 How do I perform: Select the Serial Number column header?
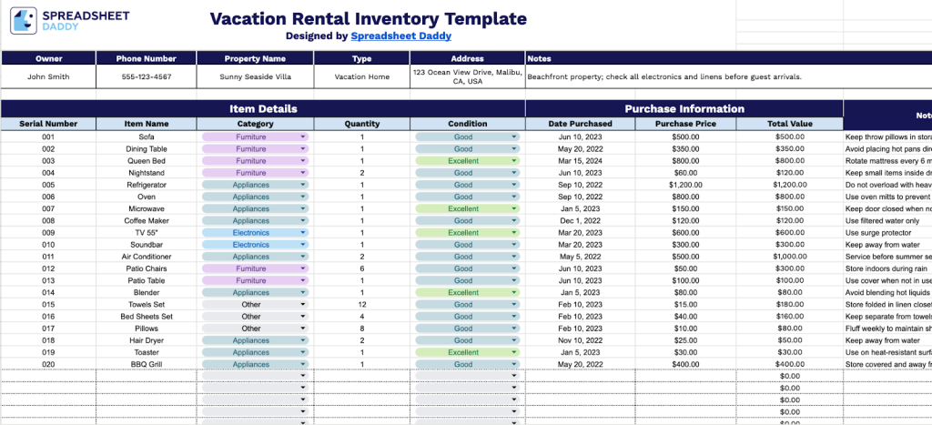(x=48, y=124)
